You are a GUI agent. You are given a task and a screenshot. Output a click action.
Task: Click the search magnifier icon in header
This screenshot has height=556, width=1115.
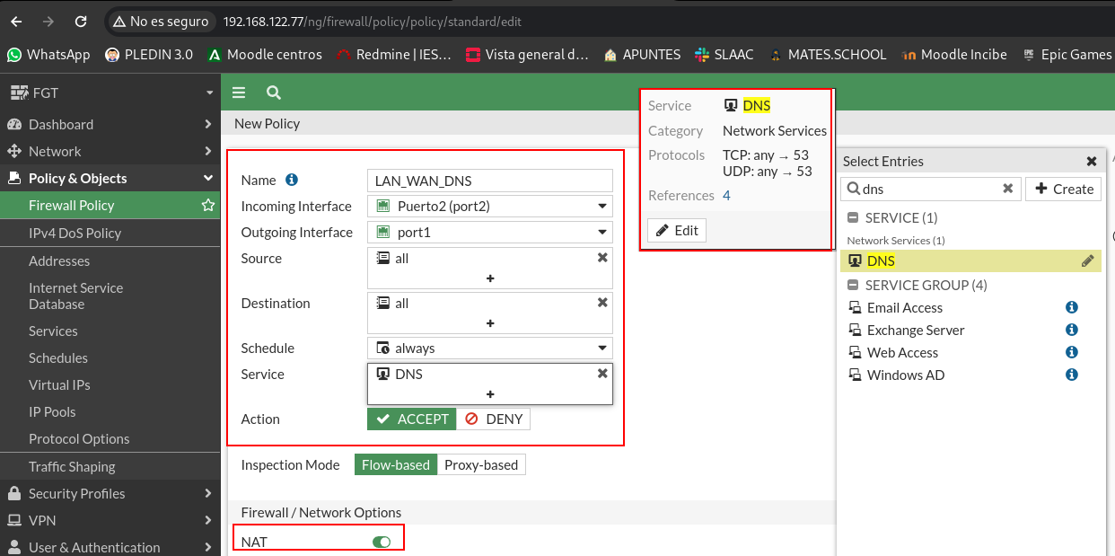274,93
